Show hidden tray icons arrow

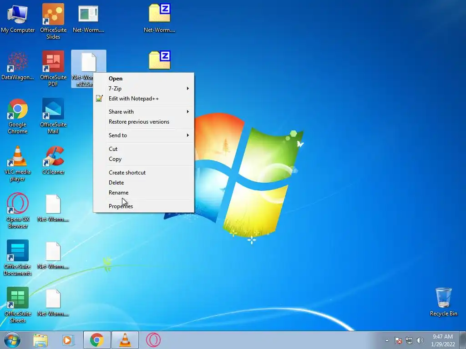(387, 340)
